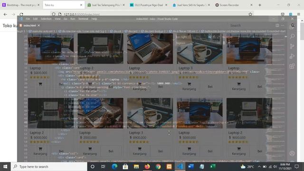This screenshot has height=171, width=304.
Task: Click the coffee mug laptop image in bottom row
Action: click(x=150, y=113)
